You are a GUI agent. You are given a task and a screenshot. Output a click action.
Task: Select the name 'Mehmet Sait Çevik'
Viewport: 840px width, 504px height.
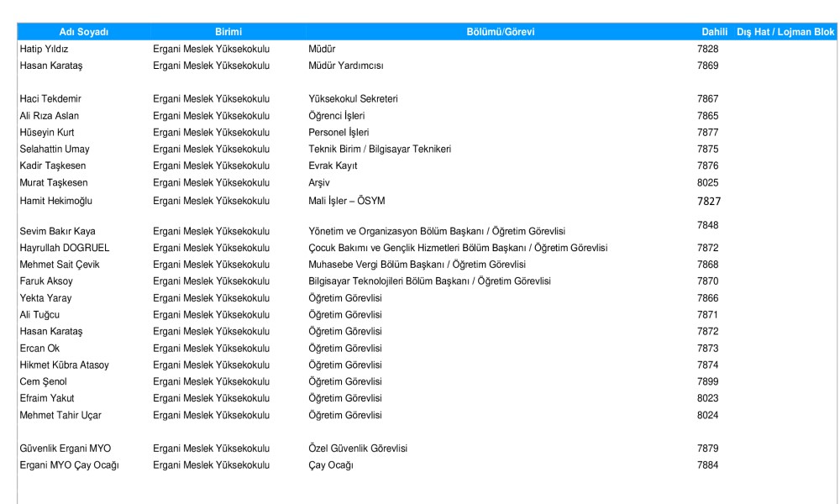click(x=60, y=265)
